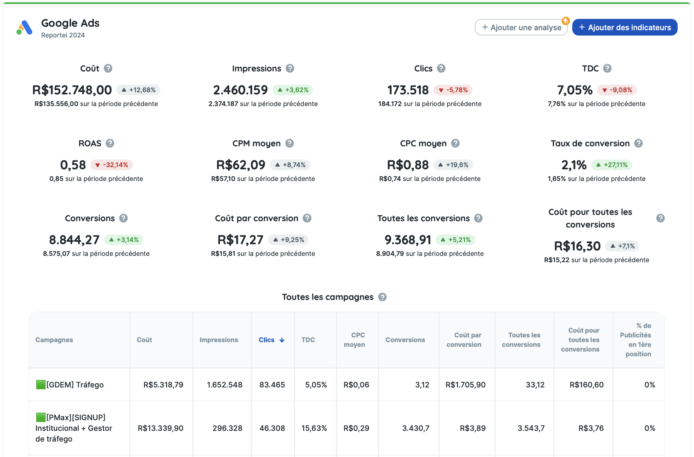
Task: Click the TDC info question icon
Action: [607, 68]
